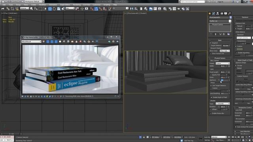Click Sign In link in title bar

[221, 2]
